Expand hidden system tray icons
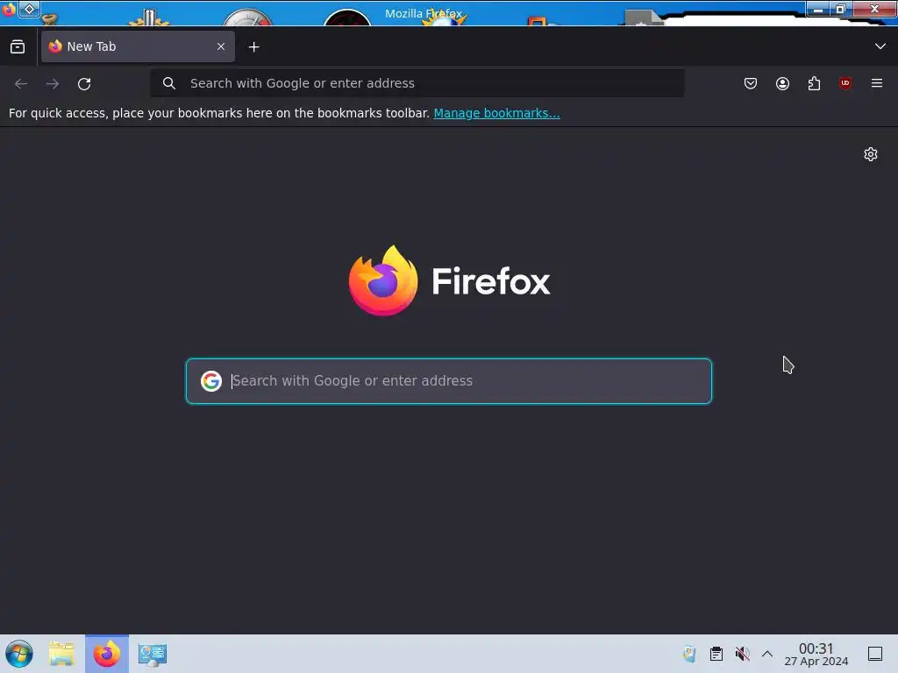 click(x=767, y=654)
